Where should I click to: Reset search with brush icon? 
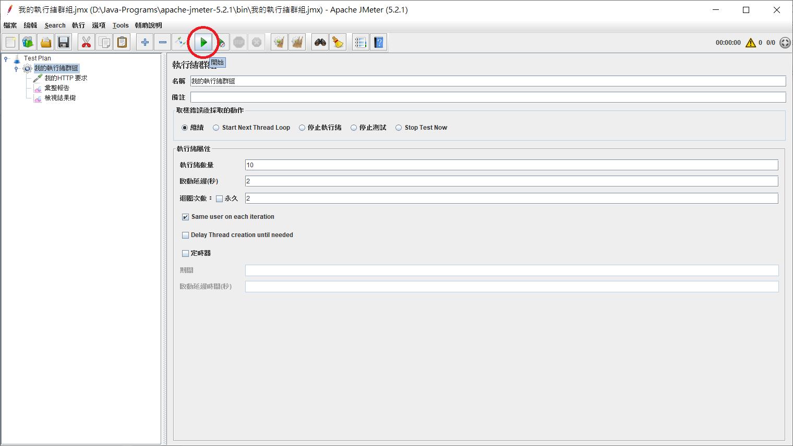pyautogui.click(x=338, y=42)
